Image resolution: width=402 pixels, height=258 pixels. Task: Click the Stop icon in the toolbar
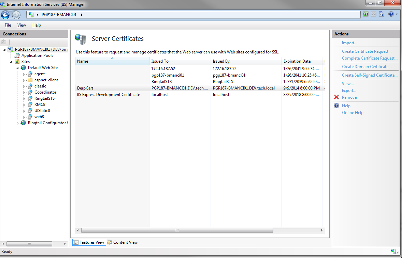374,14
